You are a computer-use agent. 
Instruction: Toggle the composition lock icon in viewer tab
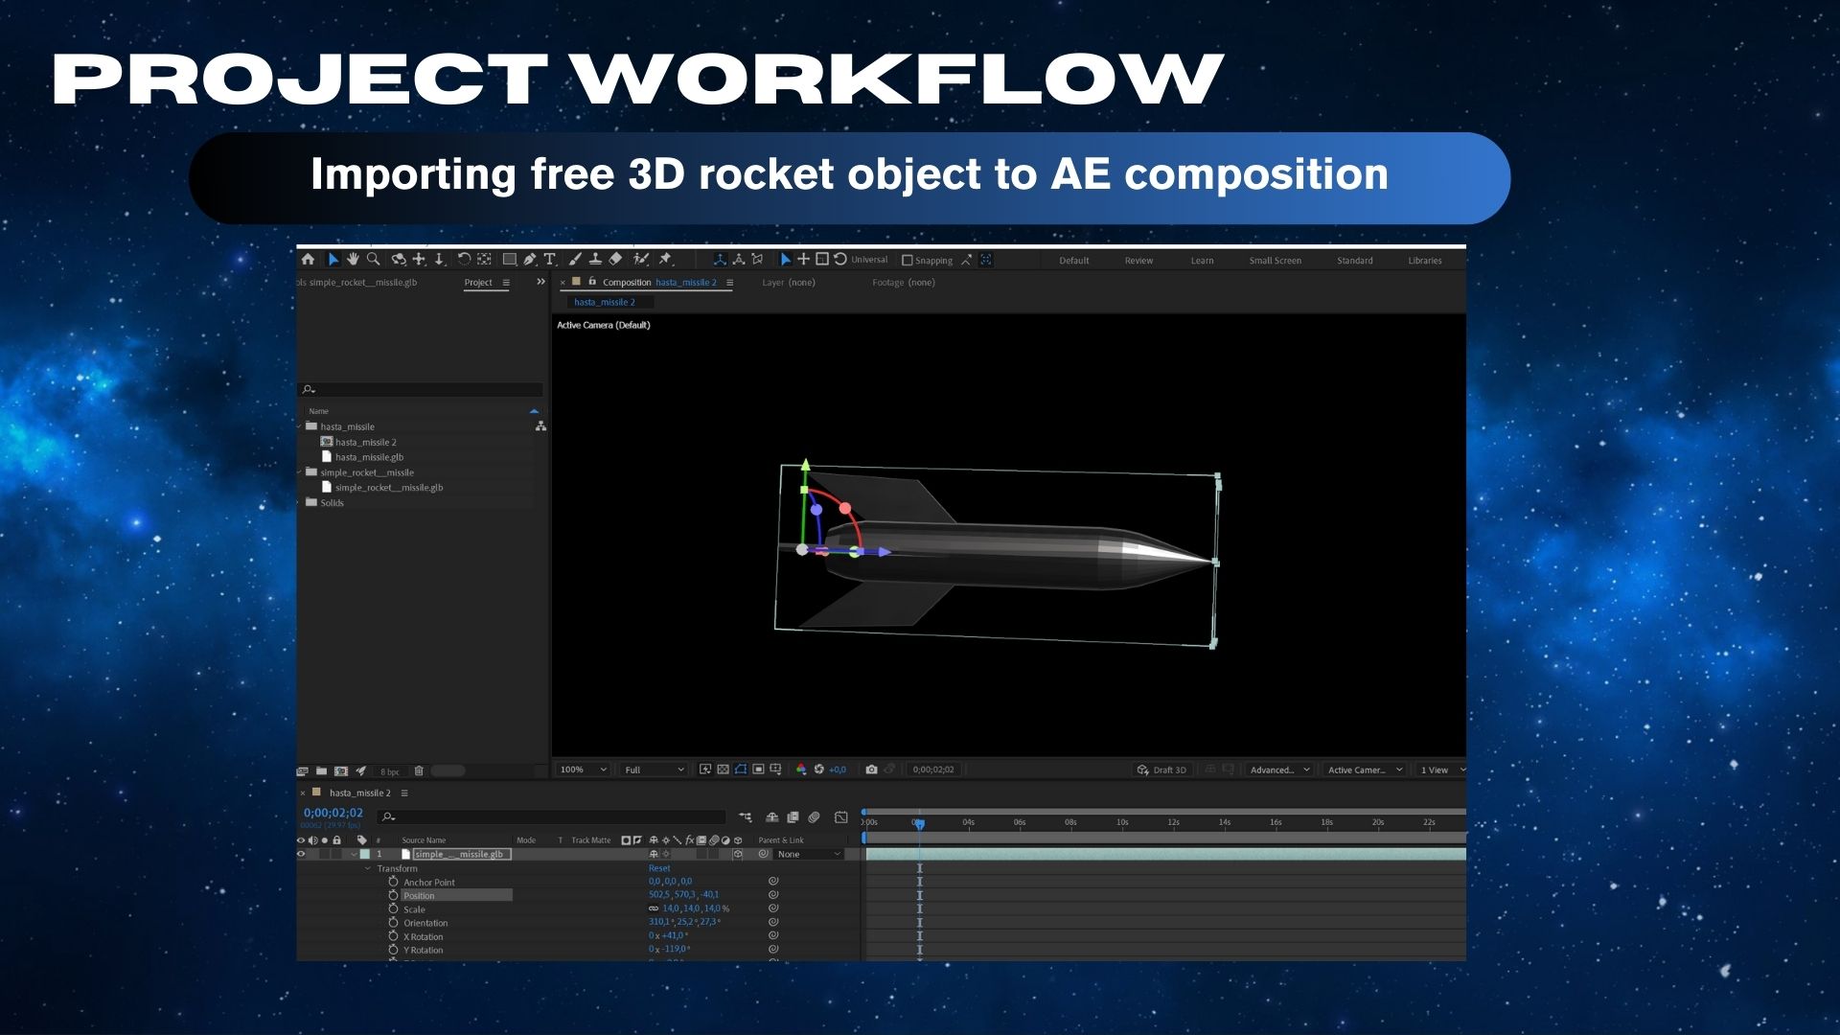click(592, 282)
